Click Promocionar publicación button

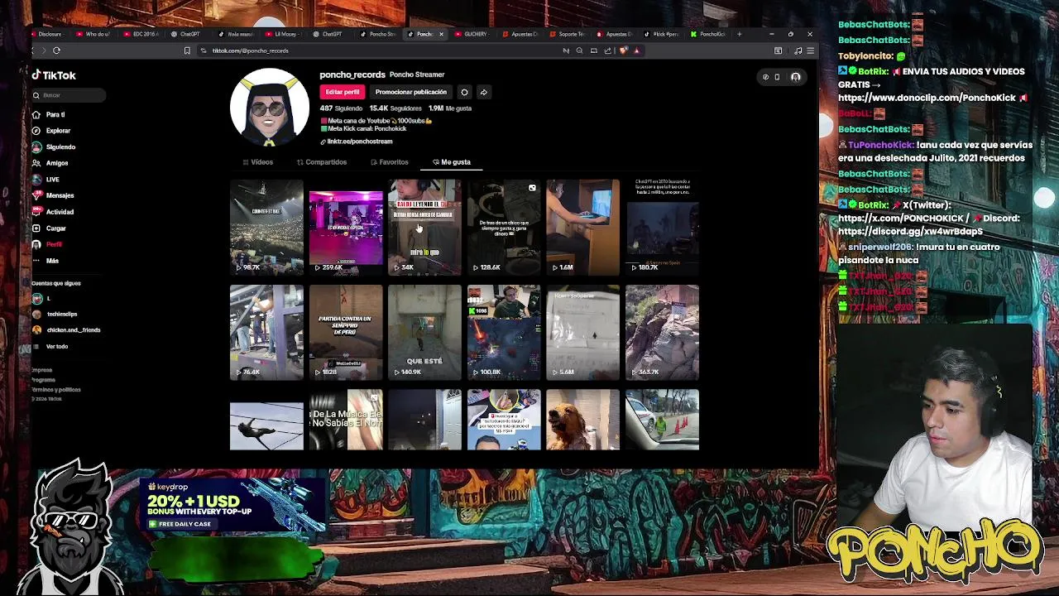tap(410, 92)
